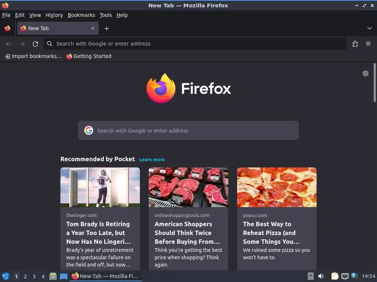Go forward with the forward arrow
377x282 pixels.
(x=22, y=44)
